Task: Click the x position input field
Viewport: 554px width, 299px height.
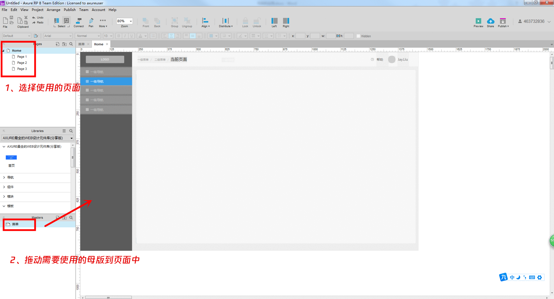Action: coord(300,36)
